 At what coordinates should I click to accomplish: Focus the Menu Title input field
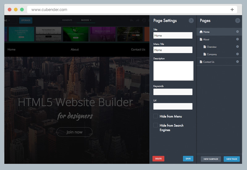click(x=173, y=50)
